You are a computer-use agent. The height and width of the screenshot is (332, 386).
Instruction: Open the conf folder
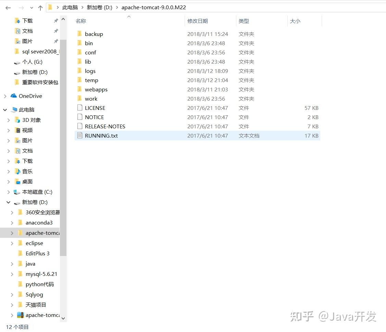(x=90, y=52)
